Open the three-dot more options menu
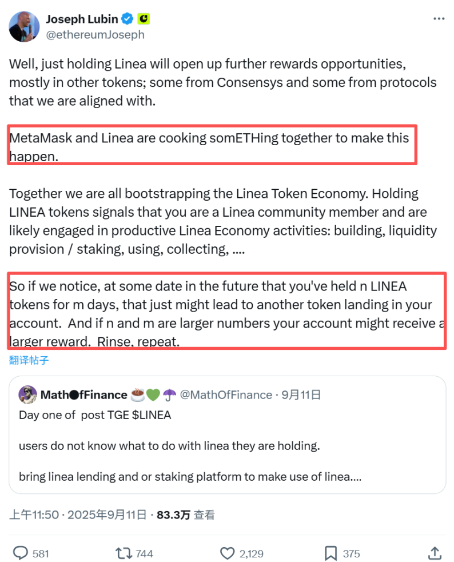The height and width of the screenshot is (562, 454). pos(439,19)
